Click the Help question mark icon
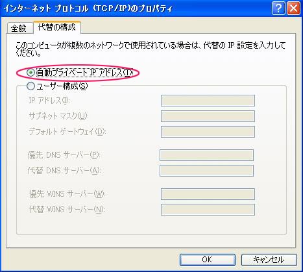 point(278,8)
